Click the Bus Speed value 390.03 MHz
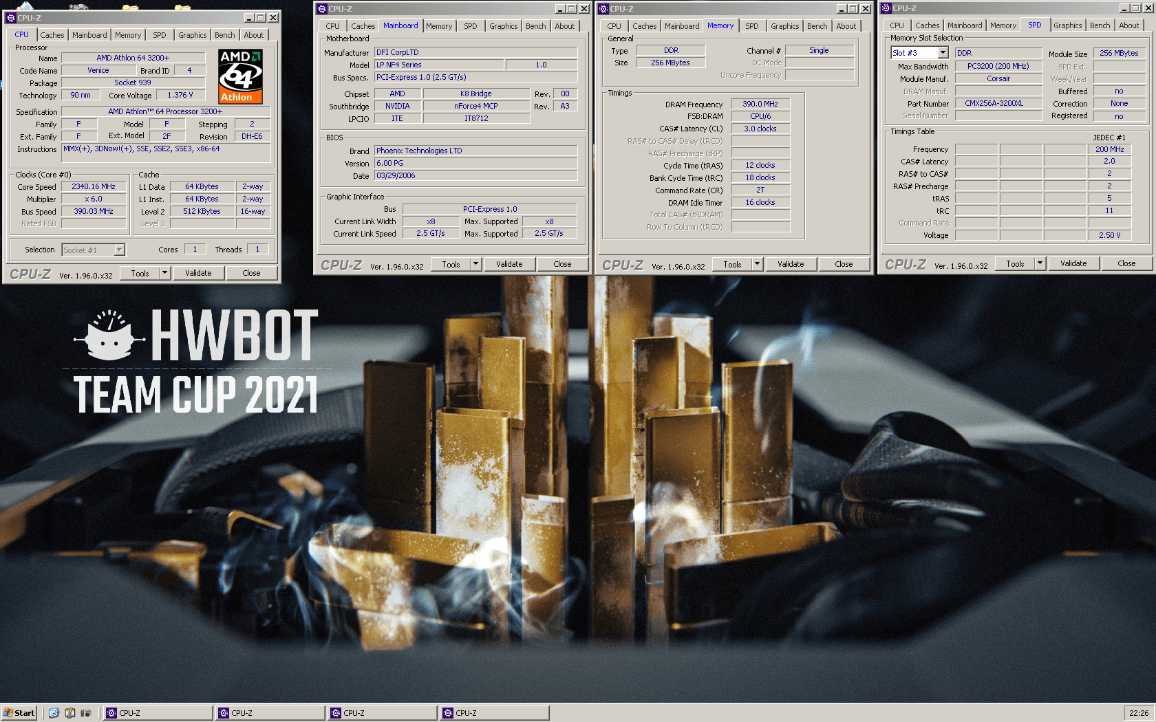The height and width of the screenshot is (722, 1156). pos(94,211)
